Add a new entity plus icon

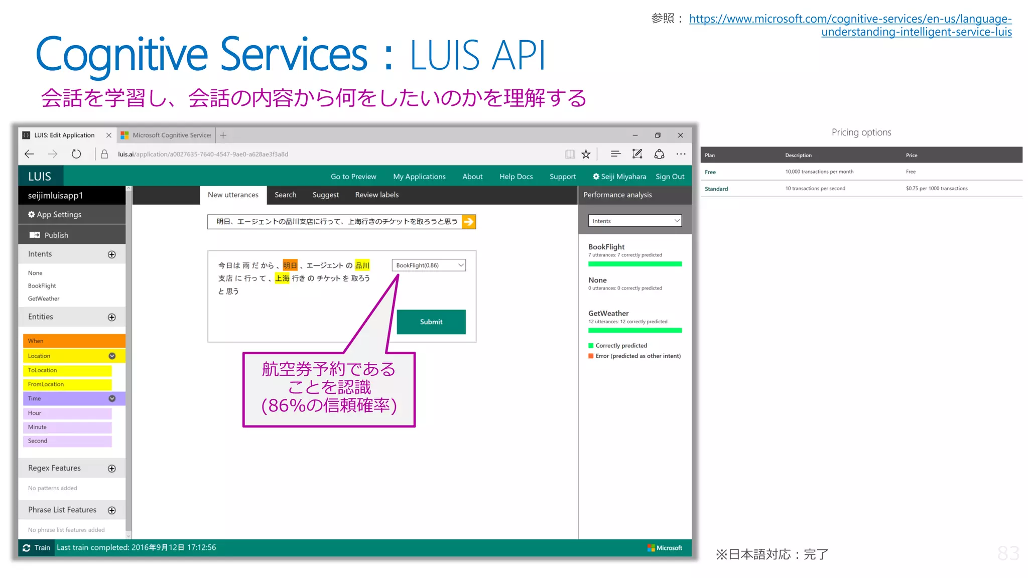pyautogui.click(x=112, y=317)
